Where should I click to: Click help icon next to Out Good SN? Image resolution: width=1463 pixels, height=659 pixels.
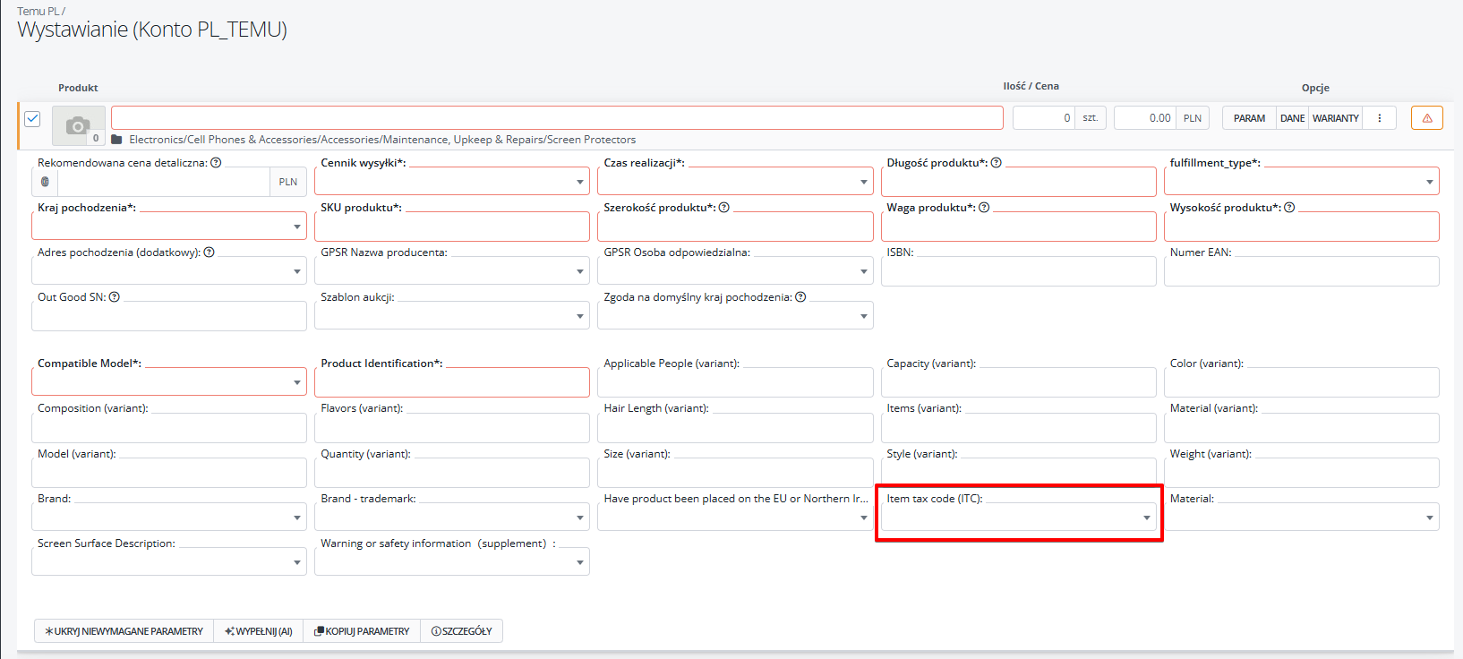click(x=115, y=297)
